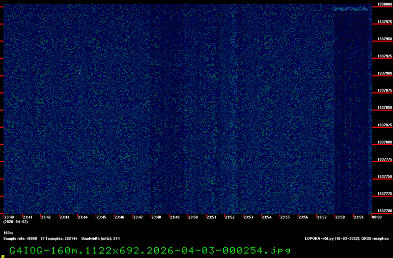Click the FFTsamples: 262144 text
Screen dimensions: 393x258
[x=59, y=238]
